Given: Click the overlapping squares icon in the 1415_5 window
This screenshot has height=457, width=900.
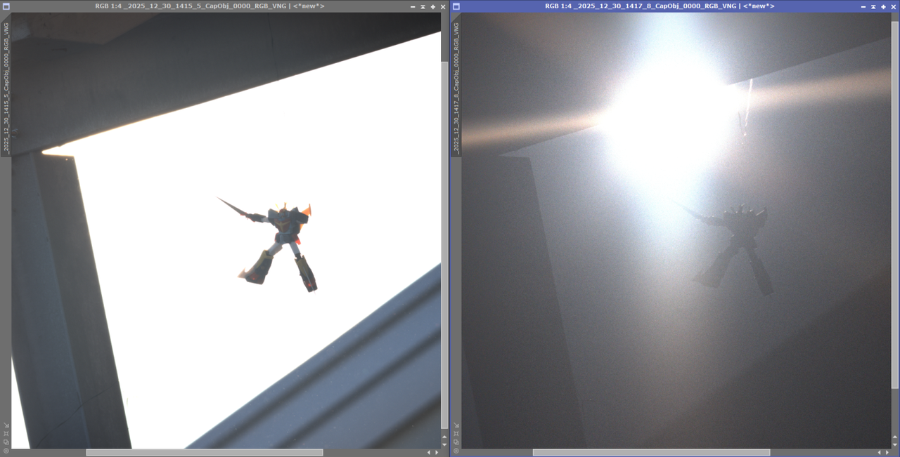Looking at the screenshot, I should [x=6, y=442].
